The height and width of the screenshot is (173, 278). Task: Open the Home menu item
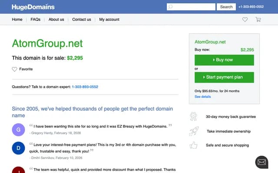tap(17, 19)
